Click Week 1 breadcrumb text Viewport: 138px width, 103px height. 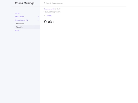(59, 9)
